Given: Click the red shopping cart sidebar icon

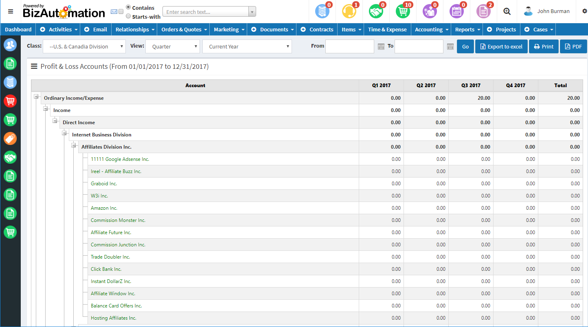Looking at the screenshot, I should (10, 101).
